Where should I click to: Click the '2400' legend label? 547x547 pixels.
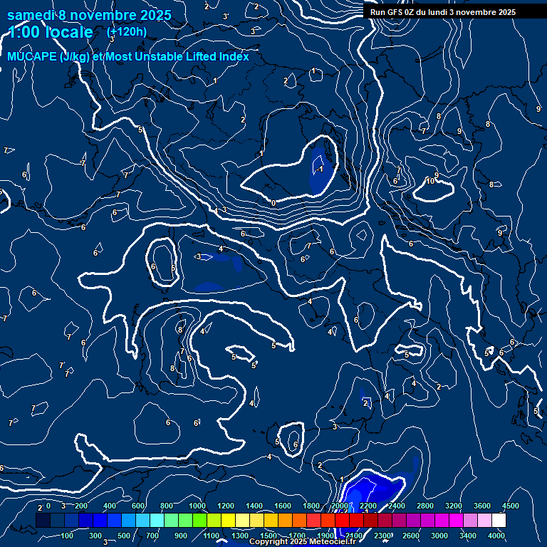click(x=396, y=506)
